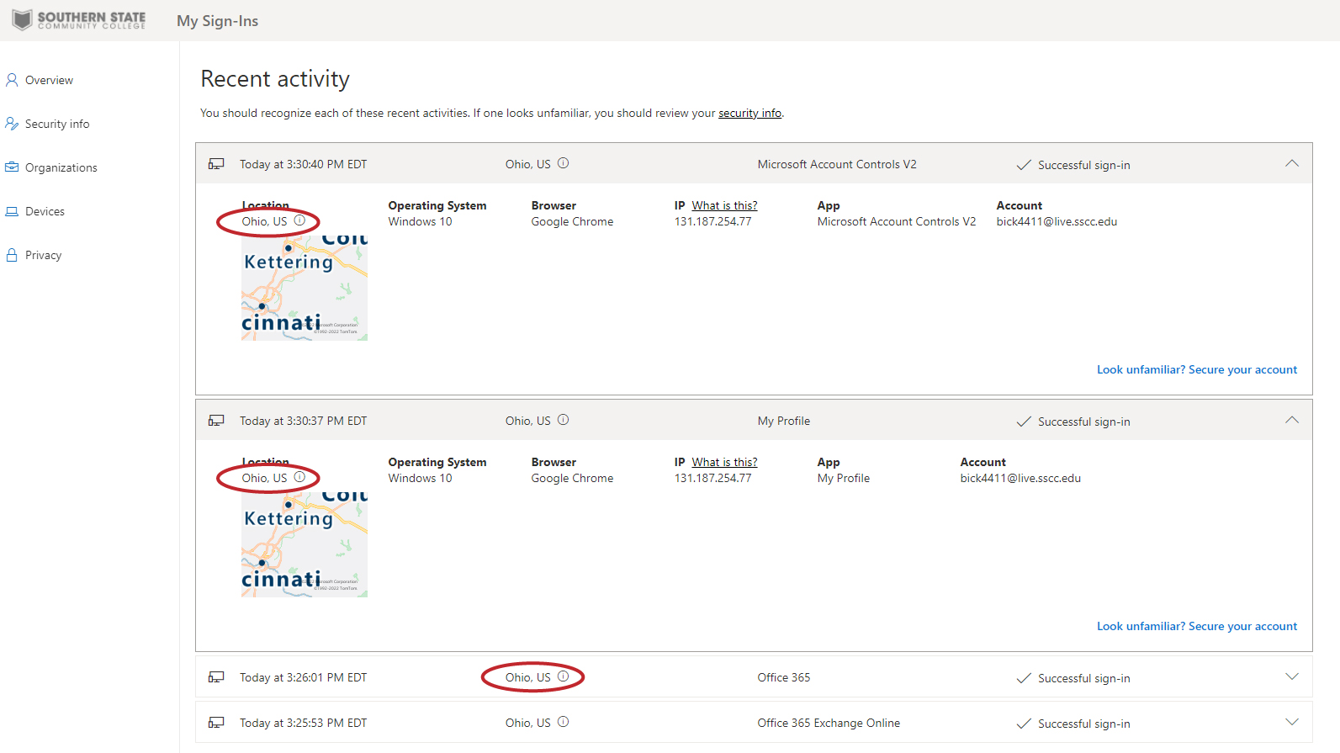The image size is (1340, 753).
Task: Go to Organizations in the sidebar
Action: (61, 167)
